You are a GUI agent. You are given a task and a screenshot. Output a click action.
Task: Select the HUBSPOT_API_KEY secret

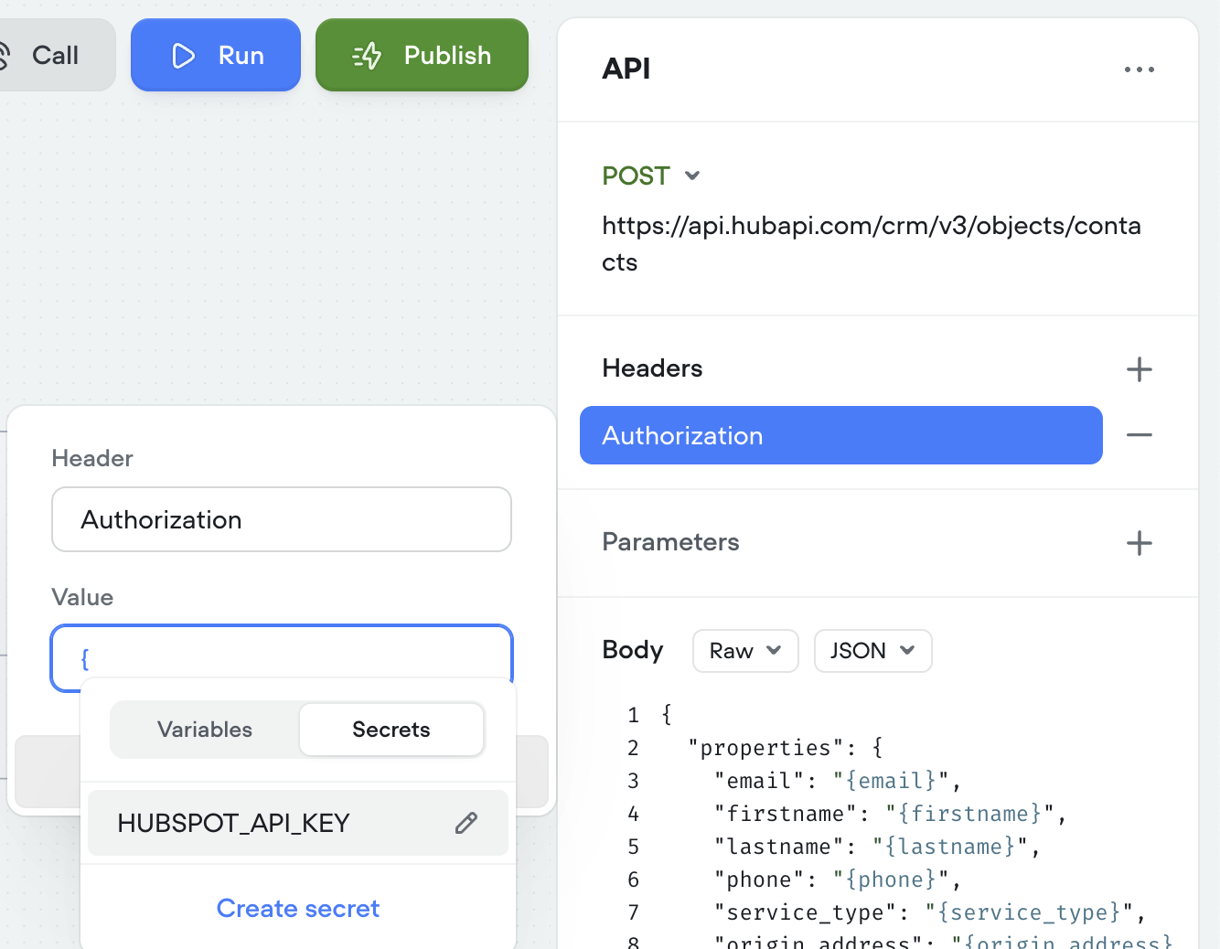click(234, 823)
